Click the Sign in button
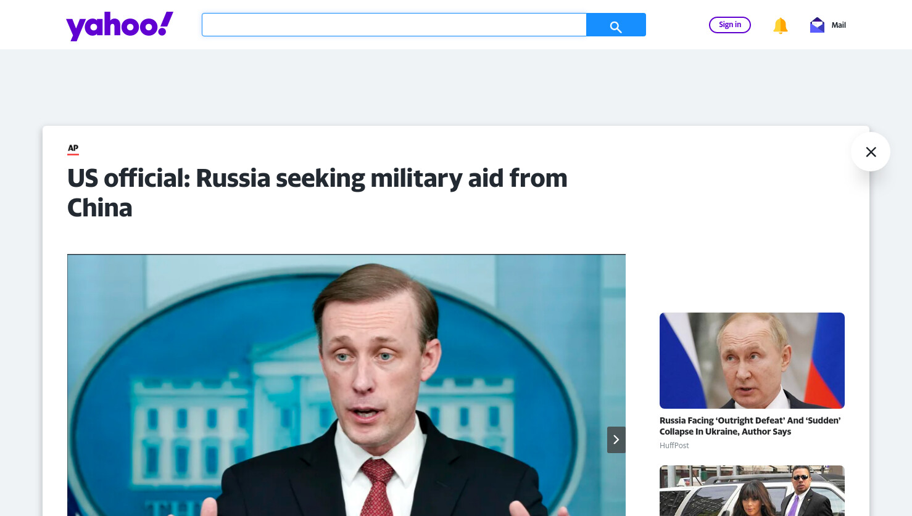 730,25
